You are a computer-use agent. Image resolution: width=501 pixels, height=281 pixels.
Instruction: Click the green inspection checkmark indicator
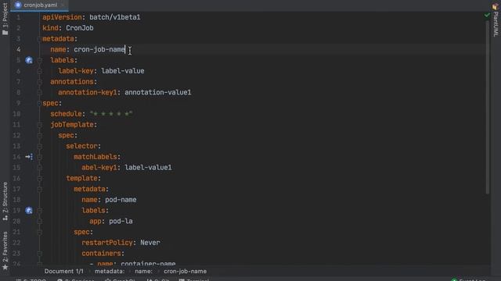[x=487, y=15]
